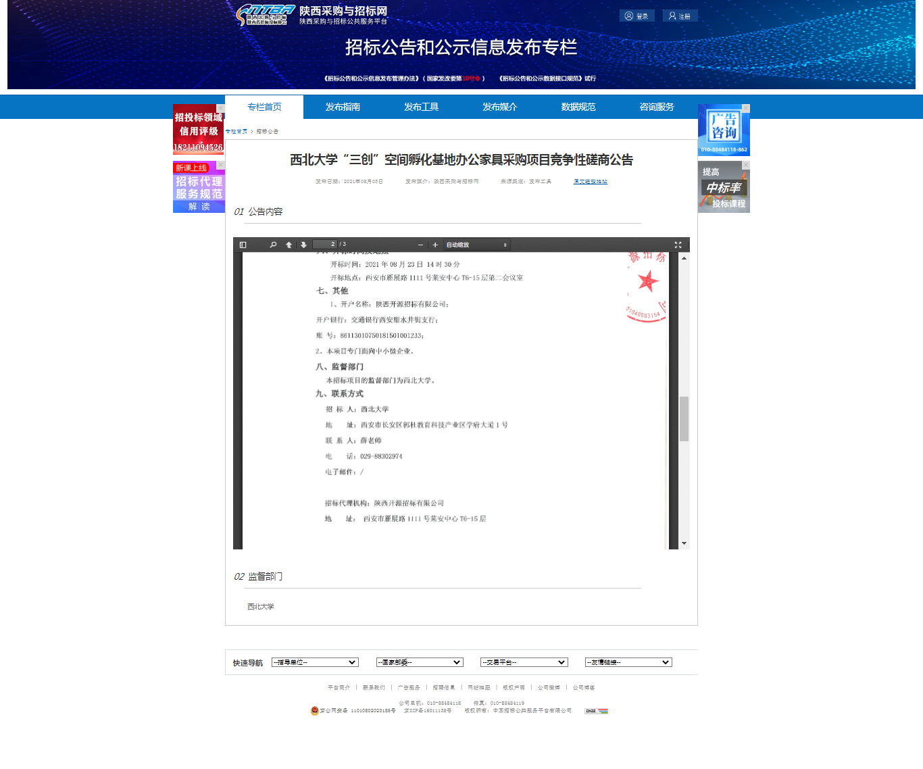The height and width of the screenshot is (769, 923).
Task: Close the 招投标领域信用评级 advertisement
Action: point(220,108)
